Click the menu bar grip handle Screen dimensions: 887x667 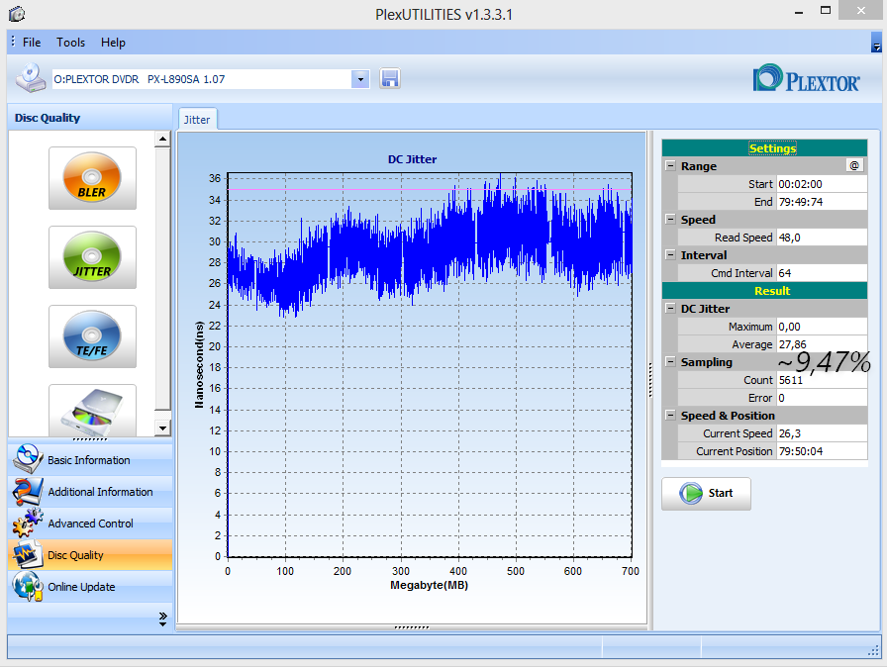tap(13, 42)
